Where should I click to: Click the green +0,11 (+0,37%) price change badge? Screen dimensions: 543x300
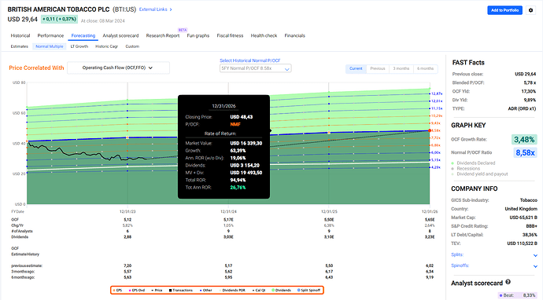click(59, 19)
